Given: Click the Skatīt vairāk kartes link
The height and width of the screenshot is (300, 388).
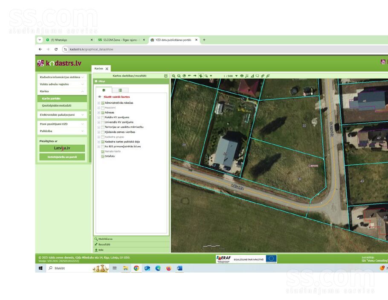Looking at the screenshot, I should coord(116,97).
